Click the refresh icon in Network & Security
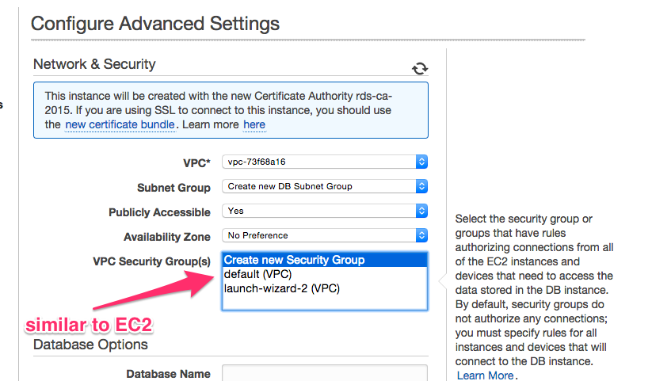The image size is (652, 381). pos(420,68)
